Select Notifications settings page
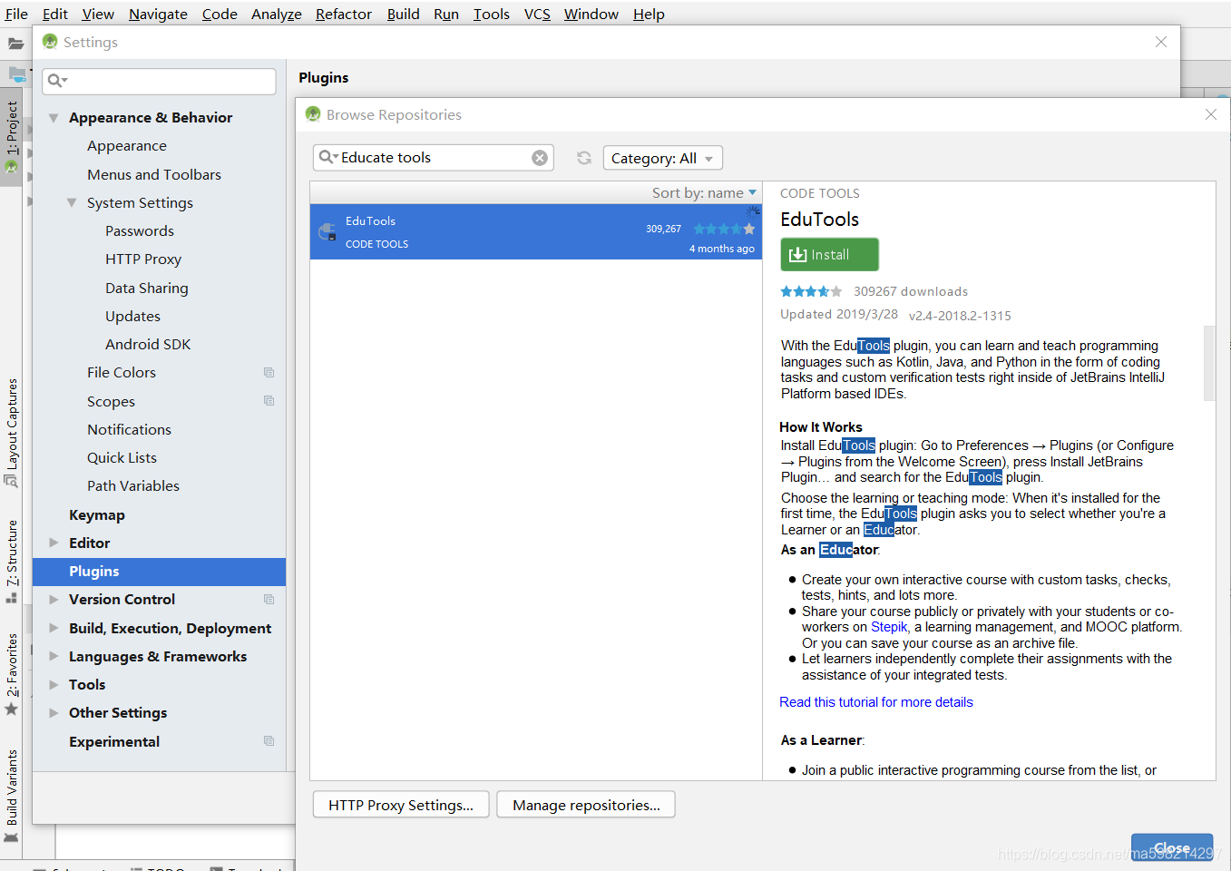 point(129,429)
